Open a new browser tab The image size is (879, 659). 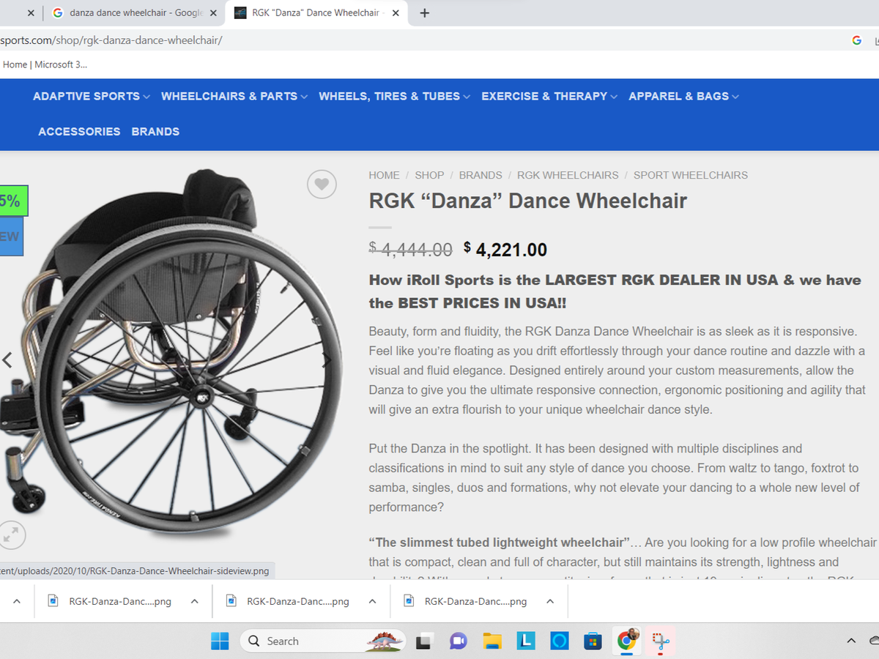pos(424,12)
